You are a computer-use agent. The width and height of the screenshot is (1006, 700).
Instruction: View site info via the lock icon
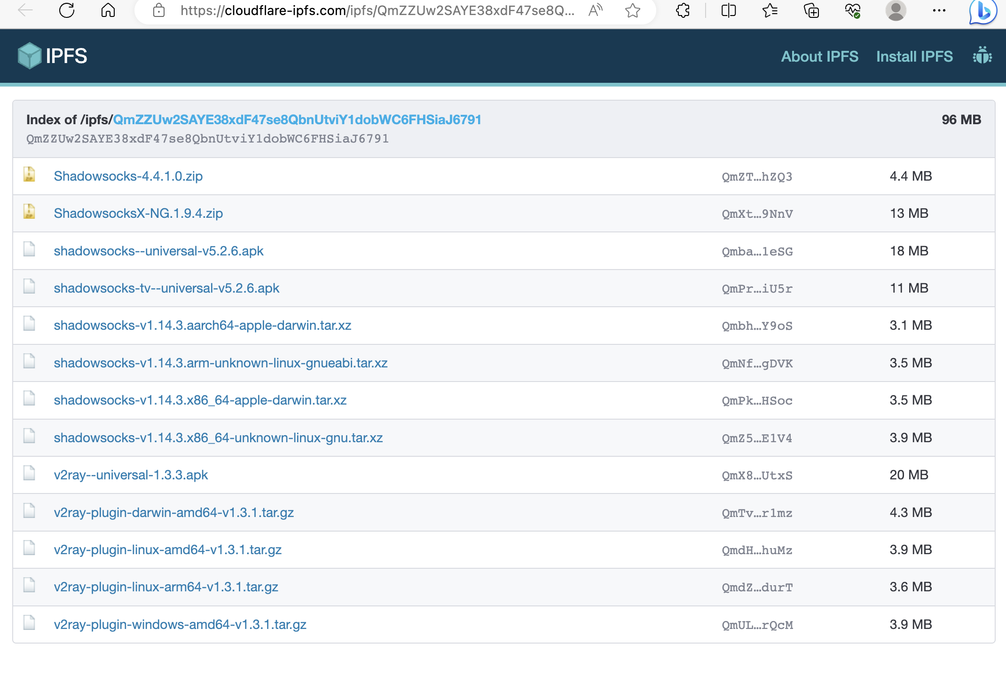[x=159, y=10]
